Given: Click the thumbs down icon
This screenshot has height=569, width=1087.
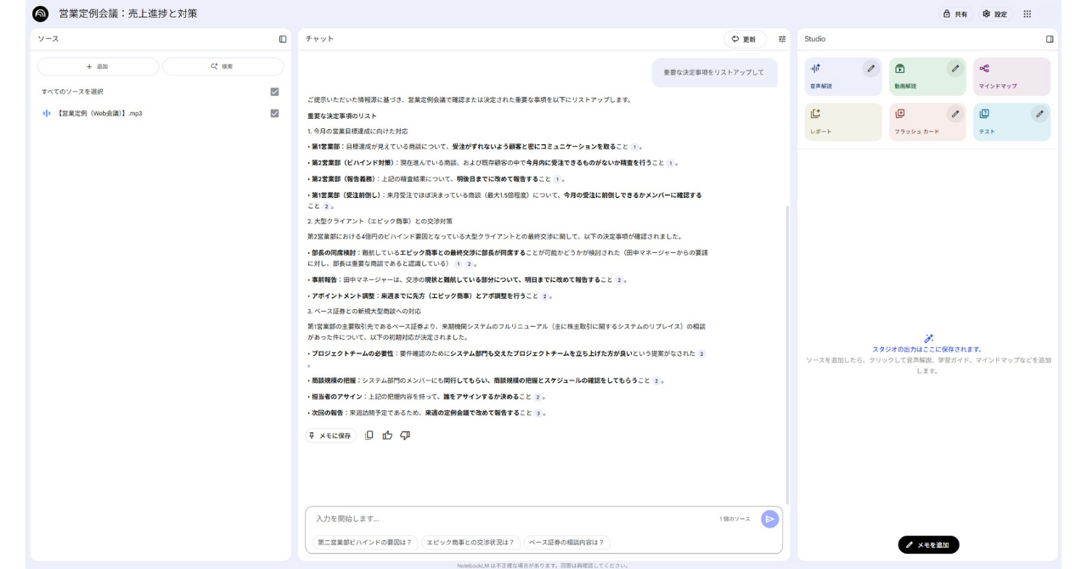Looking at the screenshot, I should [405, 436].
